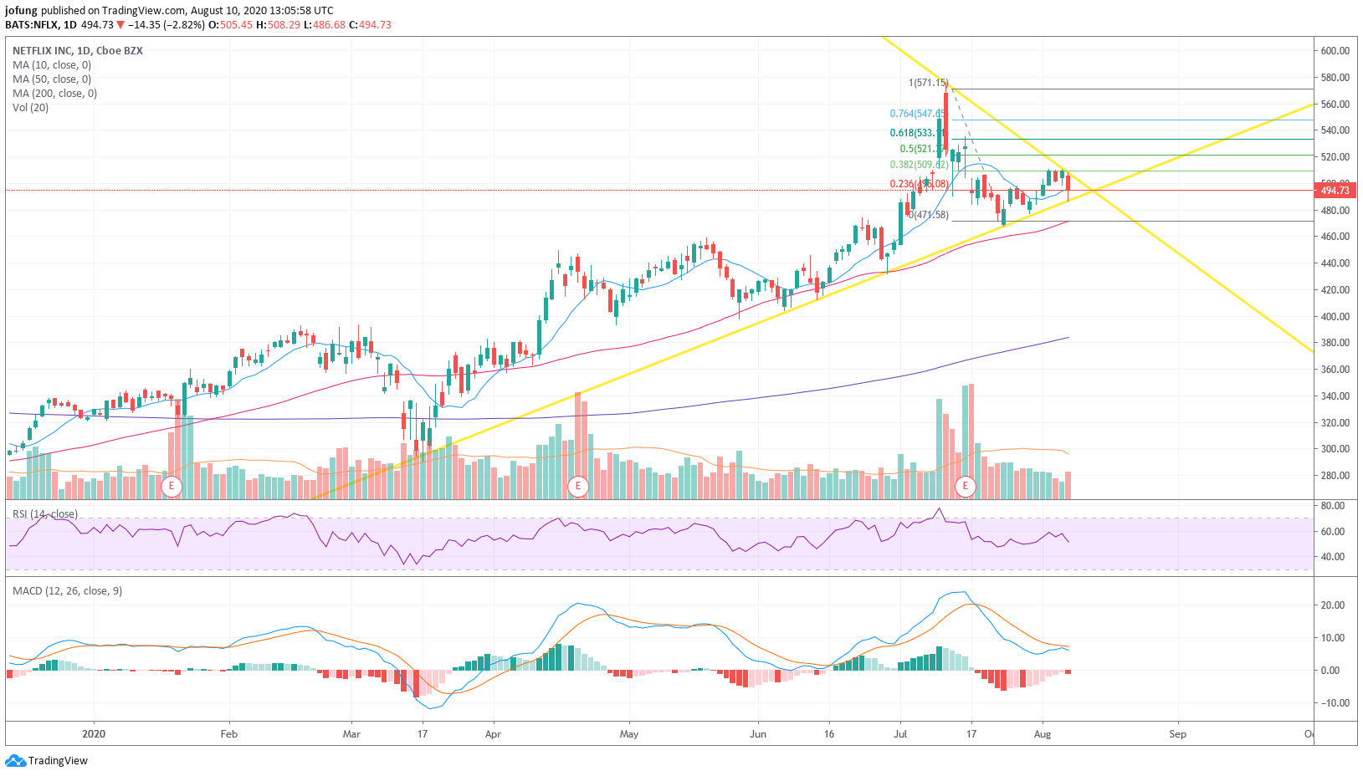
Task: Click the 1(571.15) Fibonacci level label
Action: [x=929, y=83]
